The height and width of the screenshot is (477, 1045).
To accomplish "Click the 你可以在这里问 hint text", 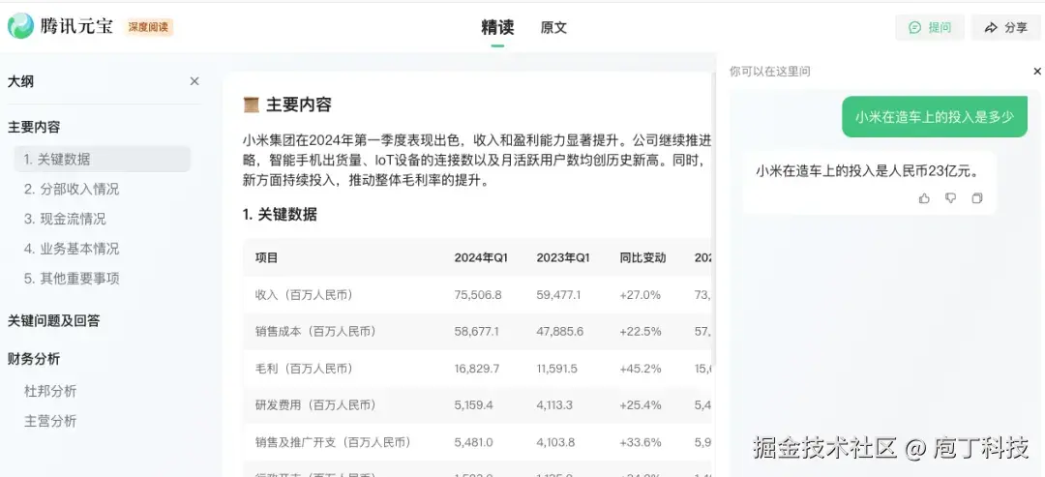I will [x=770, y=72].
